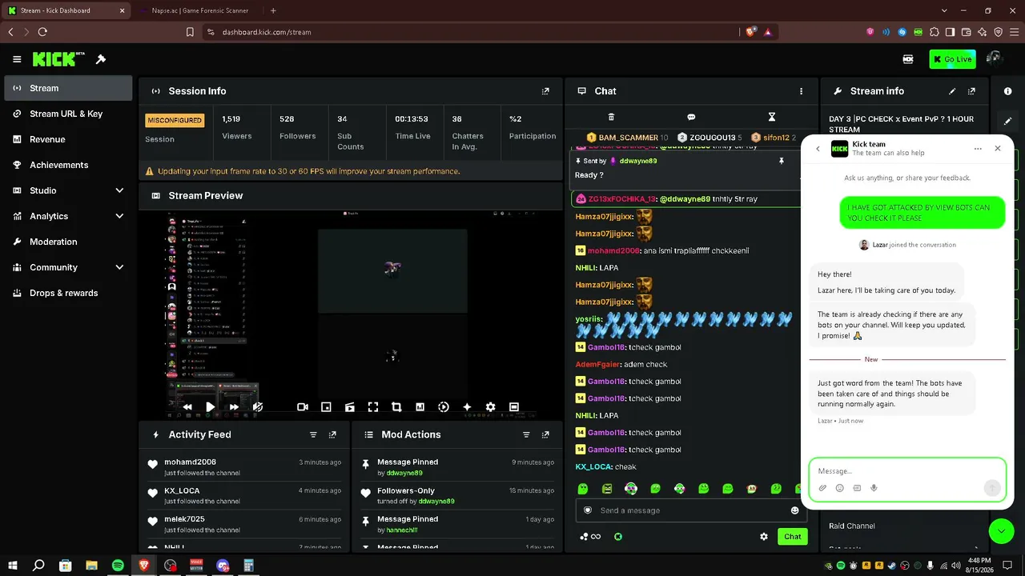
Task: Click the MISCONFIGURED session badge
Action: (175, 120)
